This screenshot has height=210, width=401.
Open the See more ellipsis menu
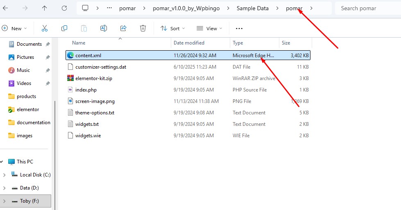[239, 28]
